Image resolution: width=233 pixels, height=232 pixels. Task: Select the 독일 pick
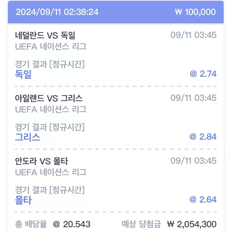(x=23, y=74)
